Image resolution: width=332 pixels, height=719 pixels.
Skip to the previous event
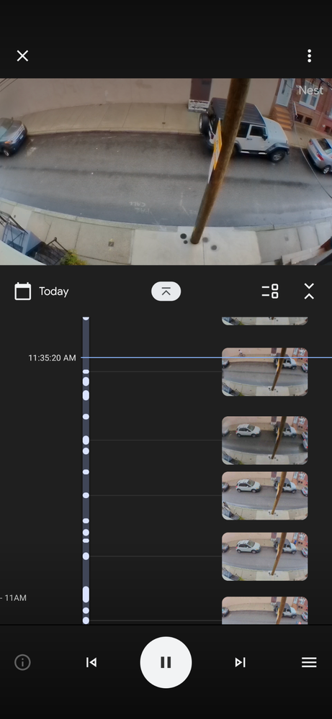click(91, 662)
